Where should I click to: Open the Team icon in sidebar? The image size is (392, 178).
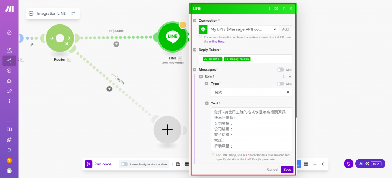pyautogui.click(x=9, y=50)
